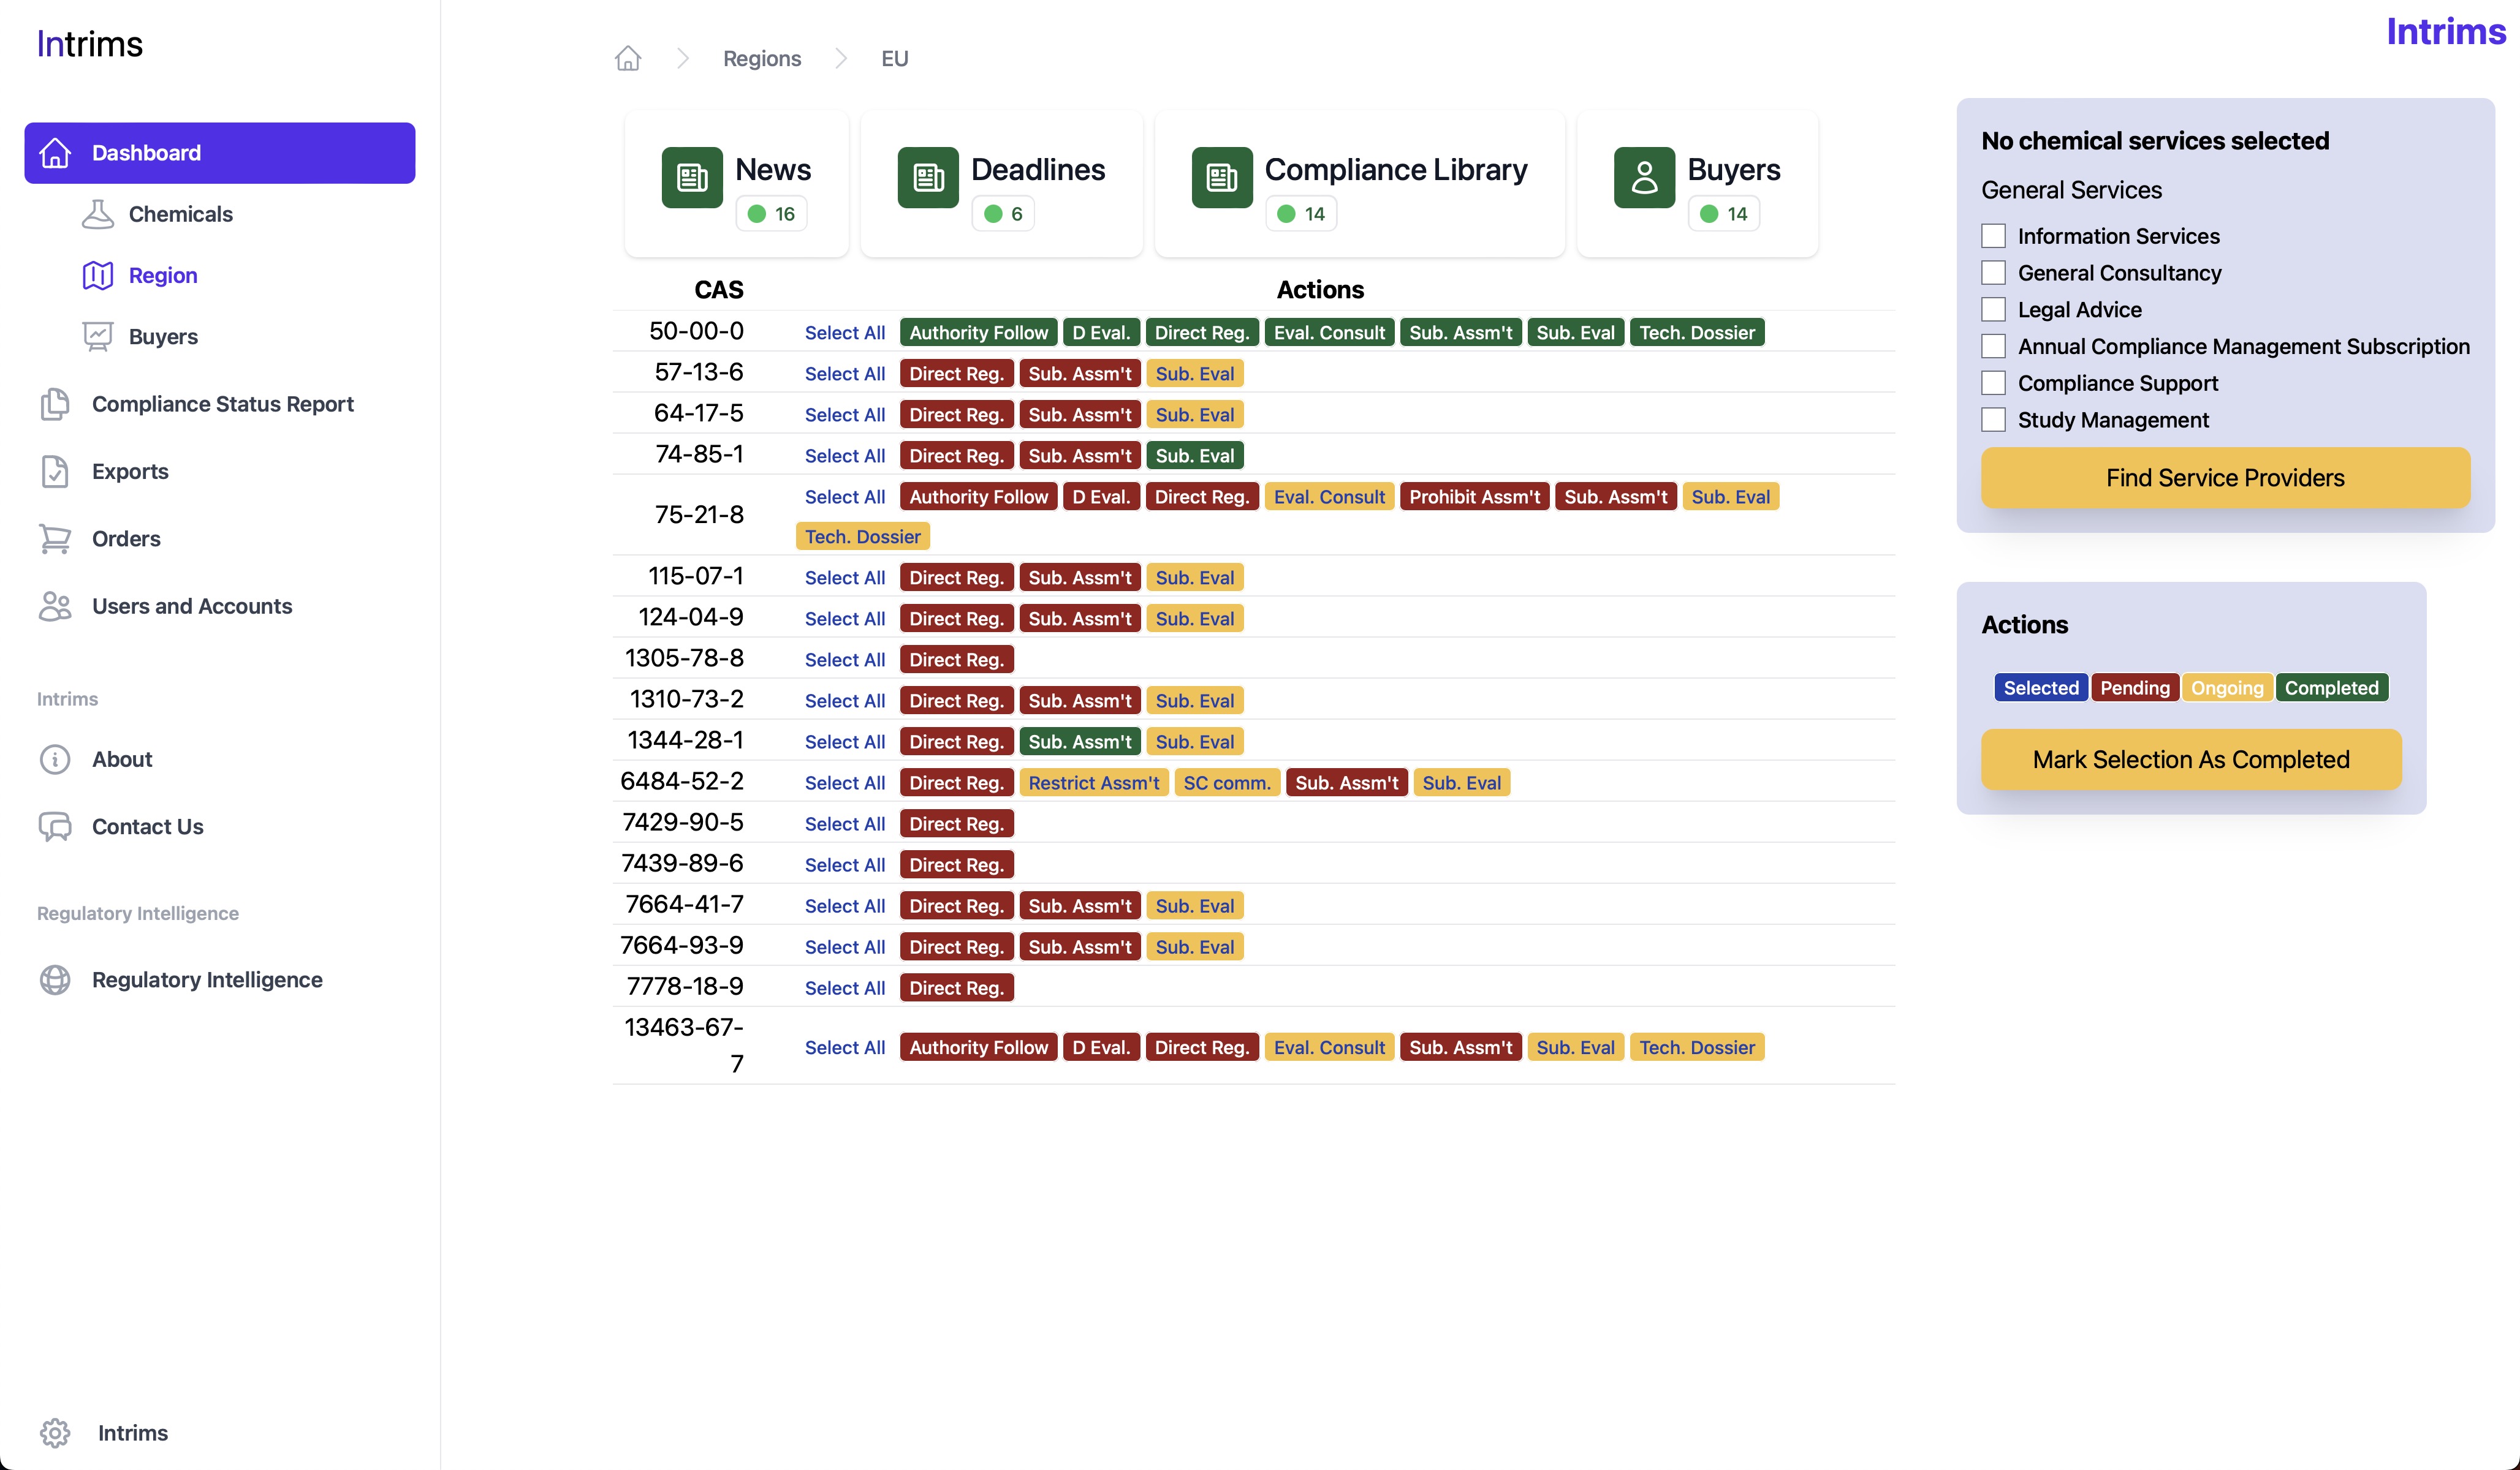Open the Orders cart icon
This screenshot has width=2520, height=1470.
(55, 538)
